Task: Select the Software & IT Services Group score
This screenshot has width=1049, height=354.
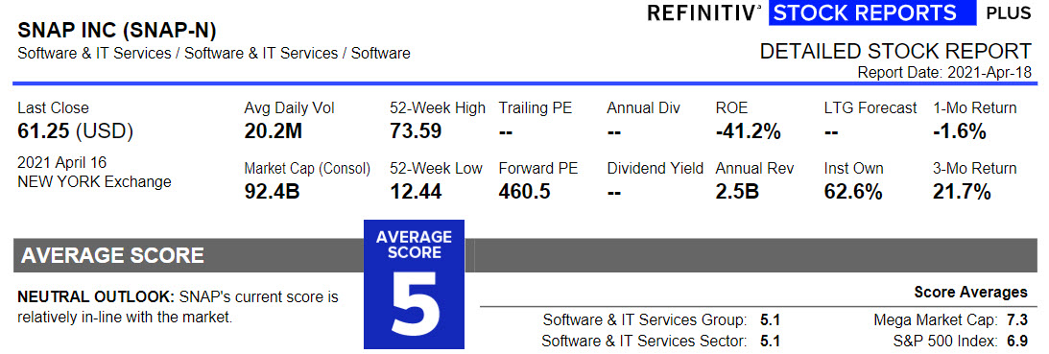Action: [771, 319]
